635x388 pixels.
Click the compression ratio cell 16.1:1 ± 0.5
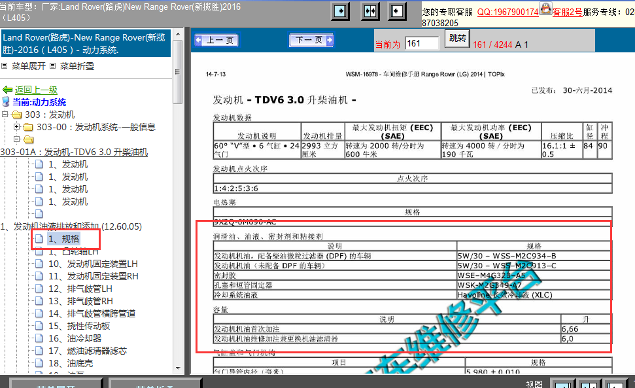[x=561, y=150]
